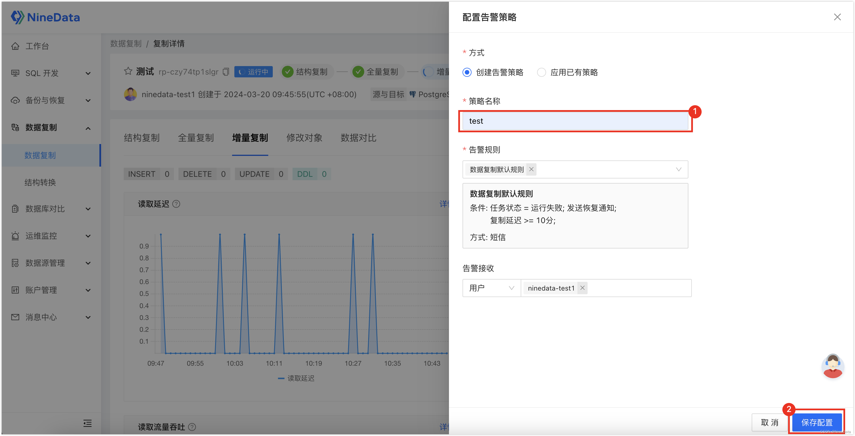Open the 告警规则 dropdown

[x=679, y=169]
